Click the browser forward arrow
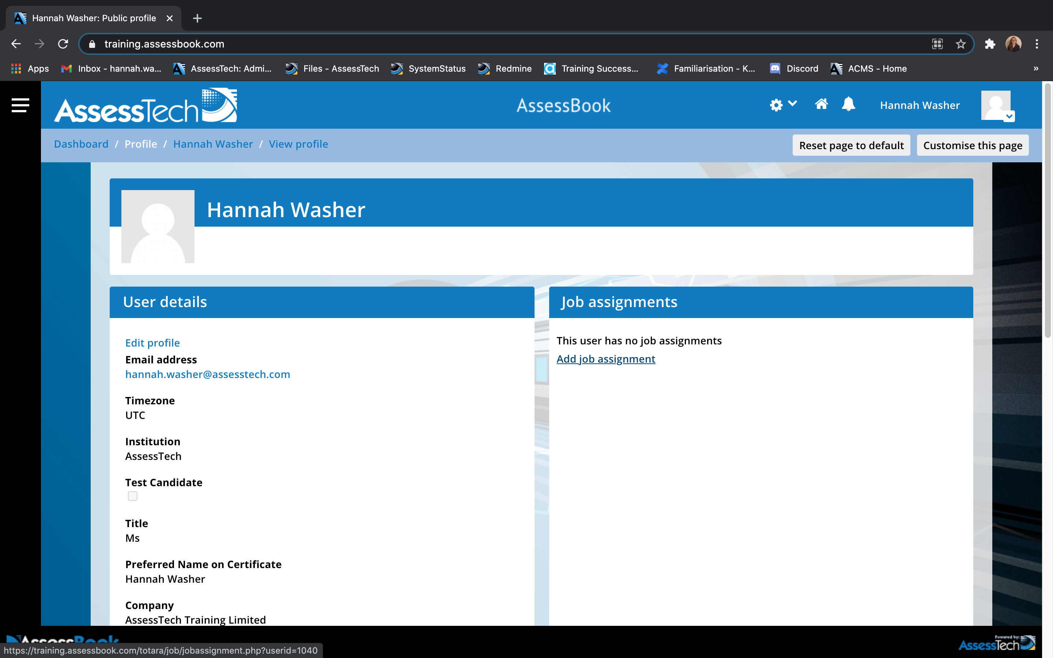 click(x=39, y=44)
